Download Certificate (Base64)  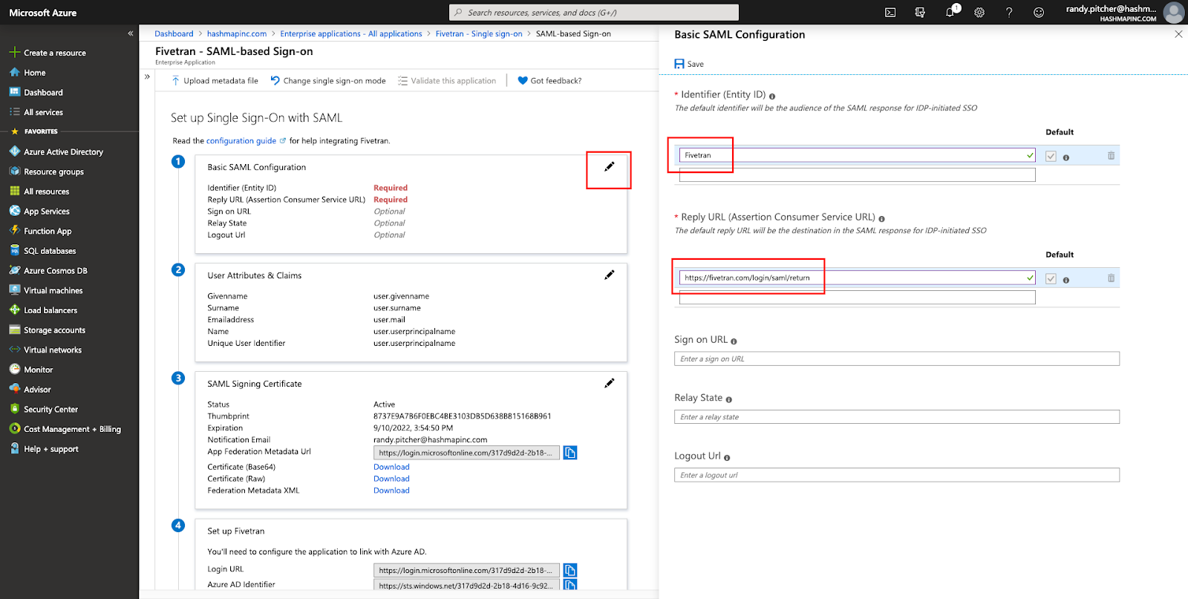391,467
